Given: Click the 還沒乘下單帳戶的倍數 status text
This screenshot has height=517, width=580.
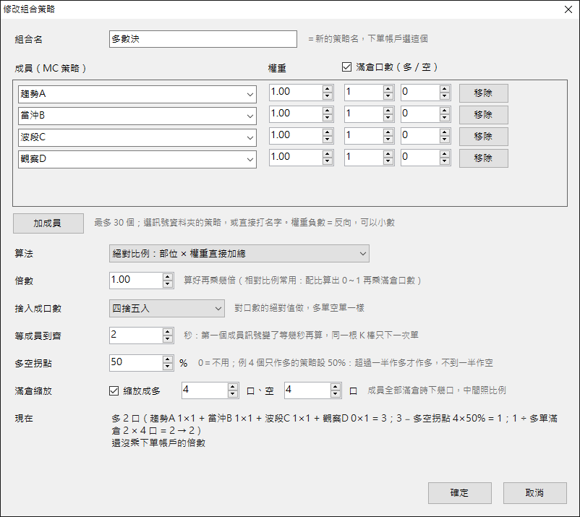Looking at the screenshot, I should click(158, 443).
